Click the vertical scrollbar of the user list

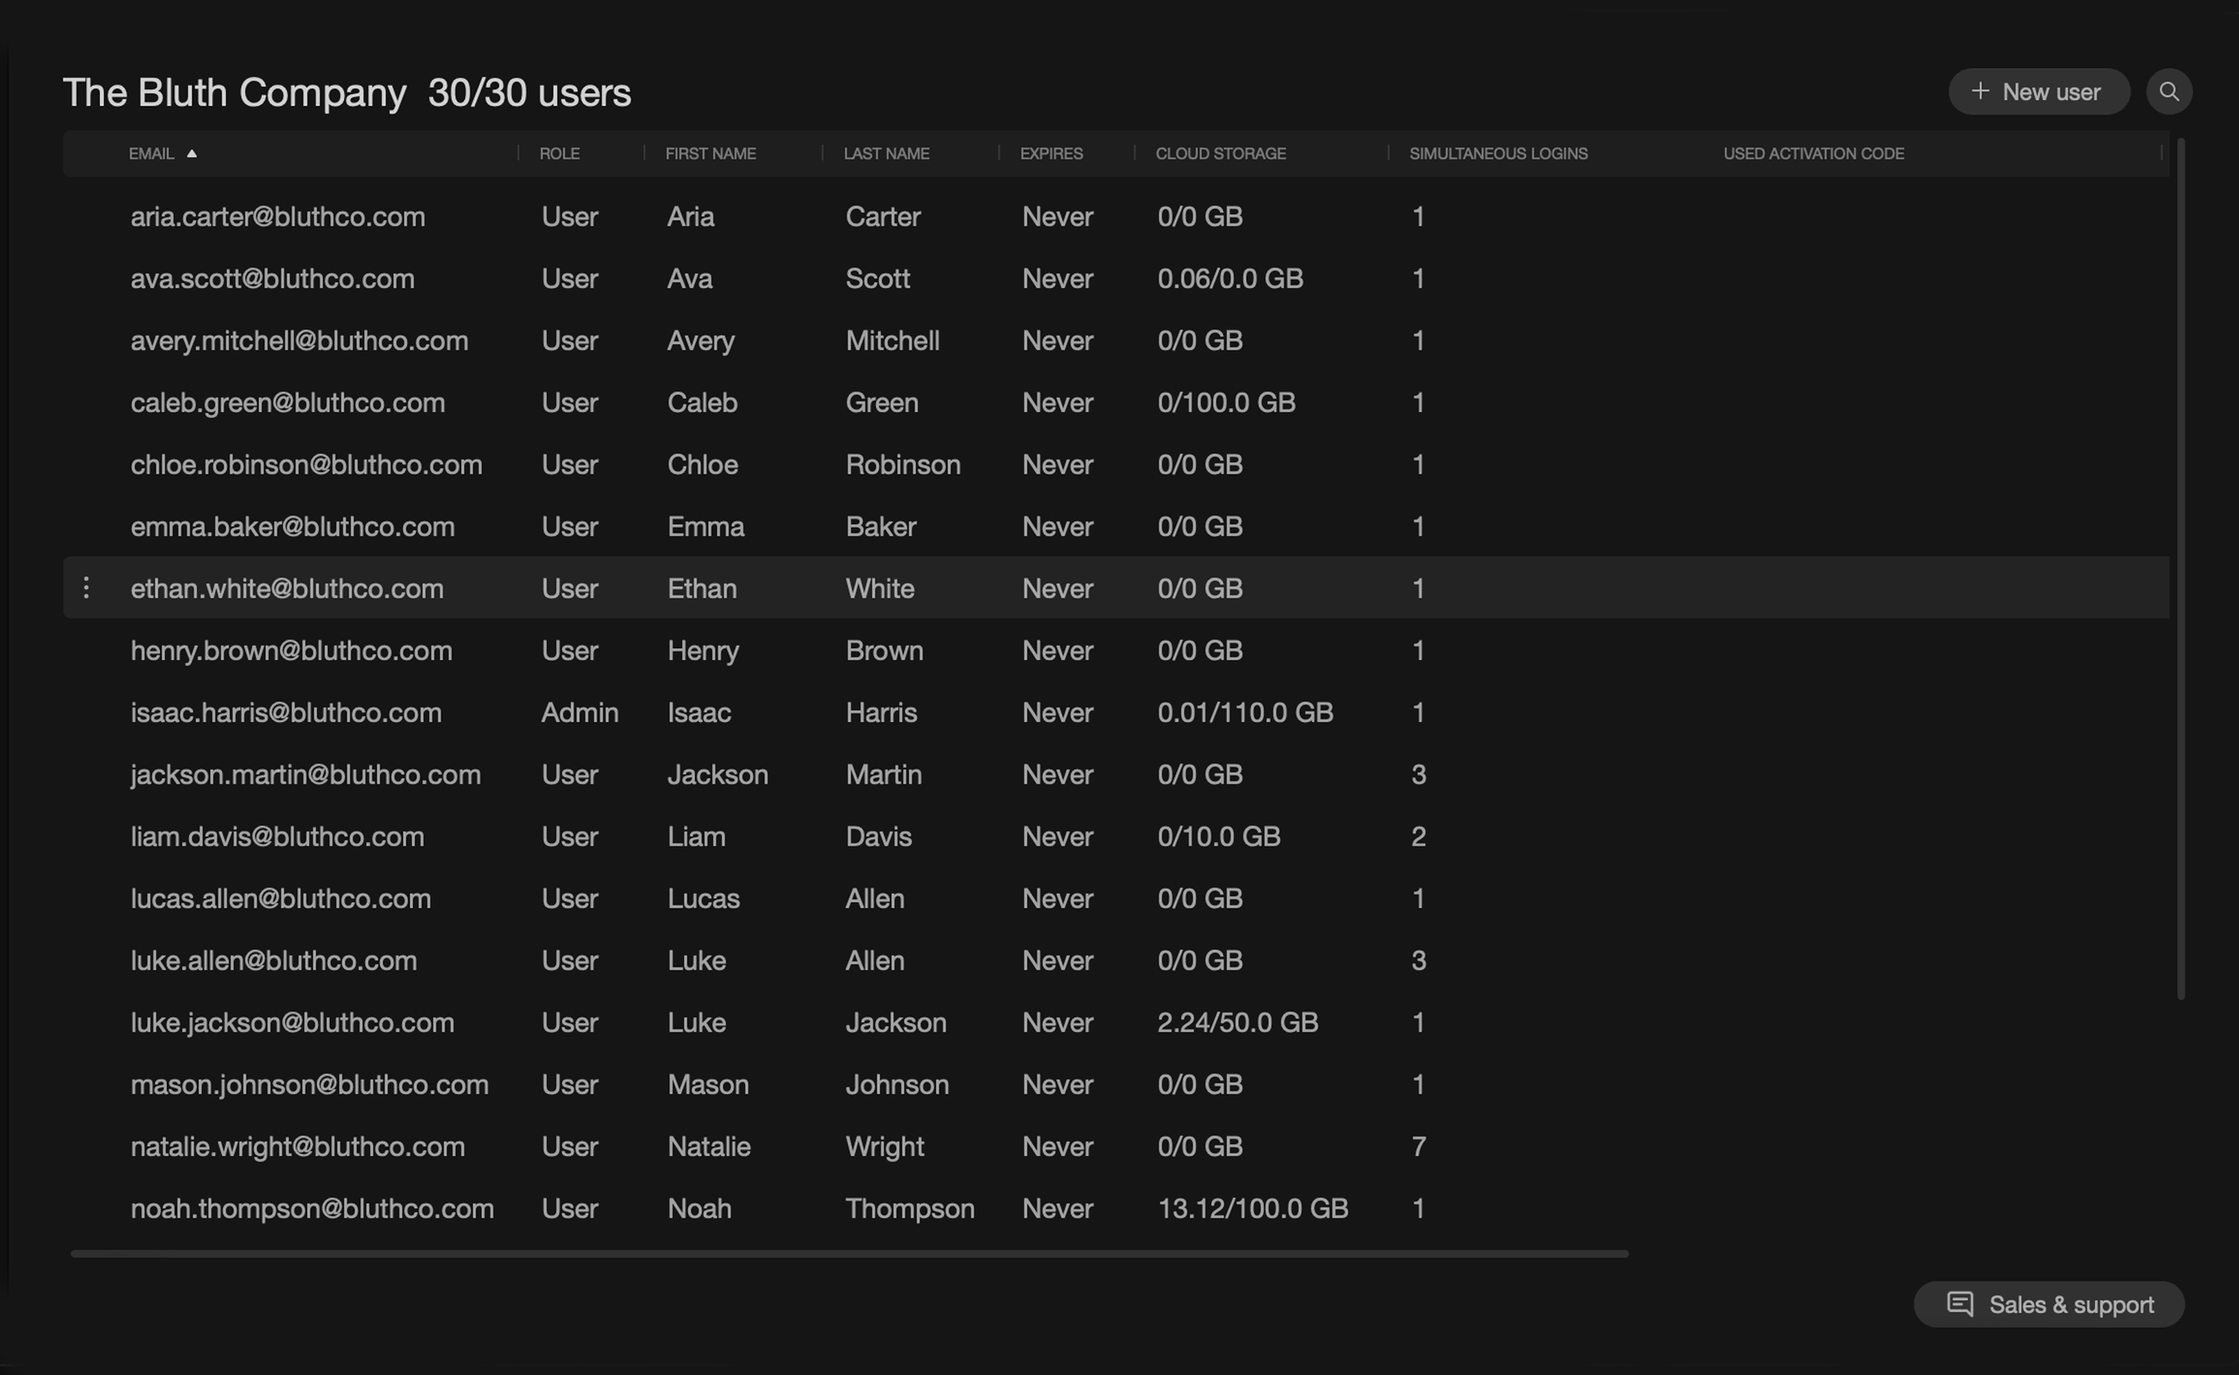click(x=2180, y=568)
